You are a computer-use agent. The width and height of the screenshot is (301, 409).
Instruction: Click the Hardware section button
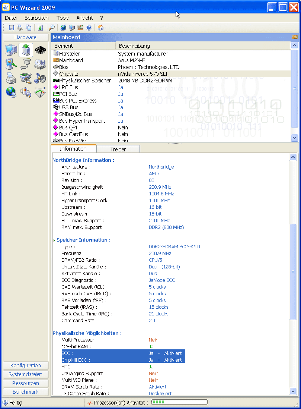(26, 37)
